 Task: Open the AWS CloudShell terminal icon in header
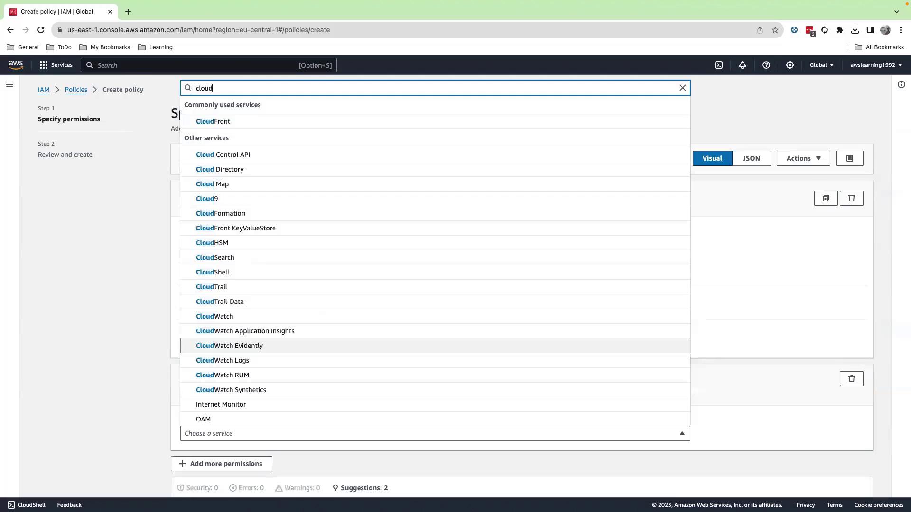[x=719, y=65]
